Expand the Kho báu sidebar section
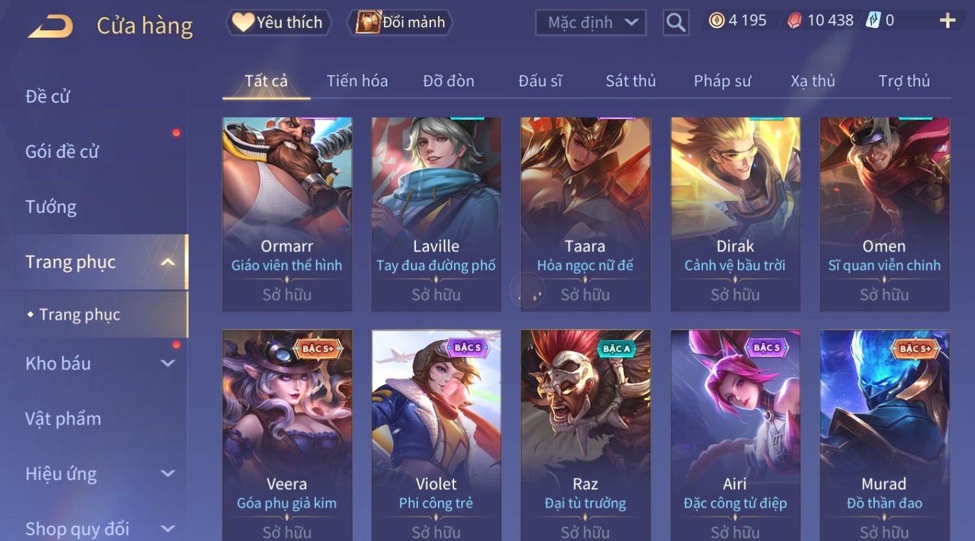Screen dimensions: 975x541 coord(168,364)
